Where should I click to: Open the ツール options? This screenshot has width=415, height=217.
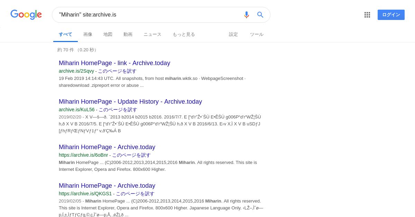click(257, 34)
